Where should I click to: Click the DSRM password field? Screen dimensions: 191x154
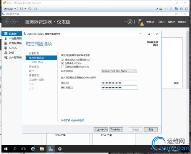[x=119, y=83]
